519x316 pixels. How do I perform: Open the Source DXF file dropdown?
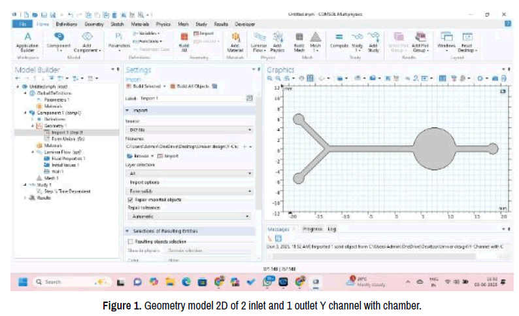pos(188,131)
